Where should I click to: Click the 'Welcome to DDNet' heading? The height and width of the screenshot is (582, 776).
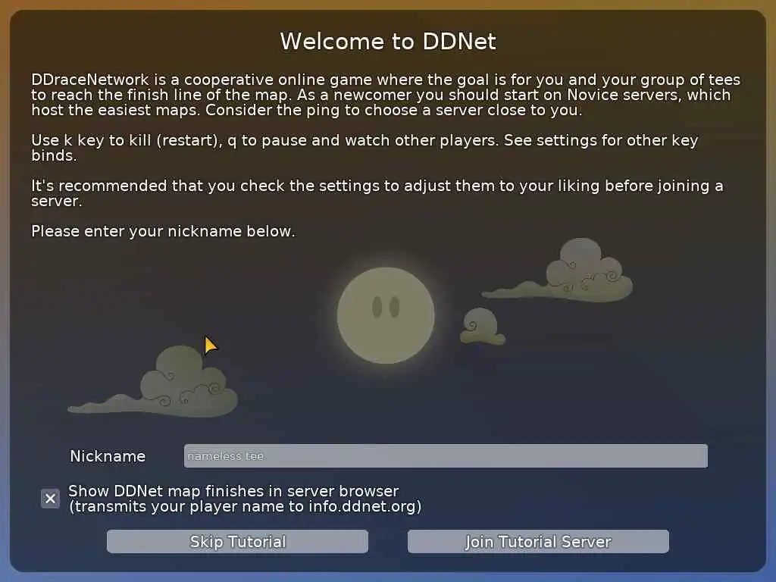pos(388,41)
